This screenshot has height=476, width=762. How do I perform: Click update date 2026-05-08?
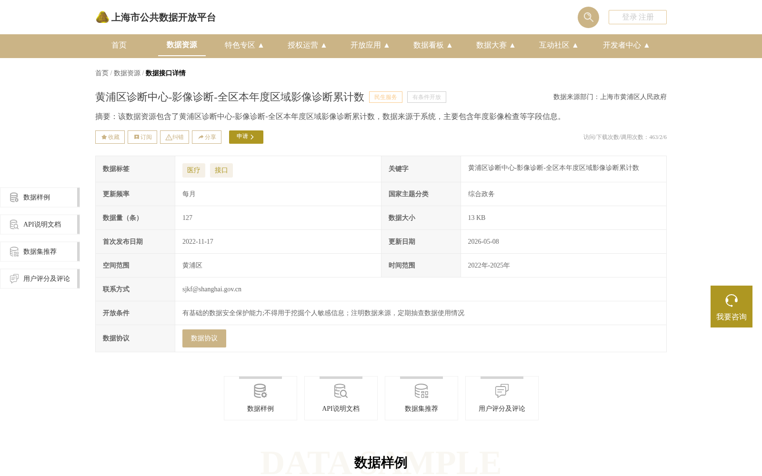point(483,241)
